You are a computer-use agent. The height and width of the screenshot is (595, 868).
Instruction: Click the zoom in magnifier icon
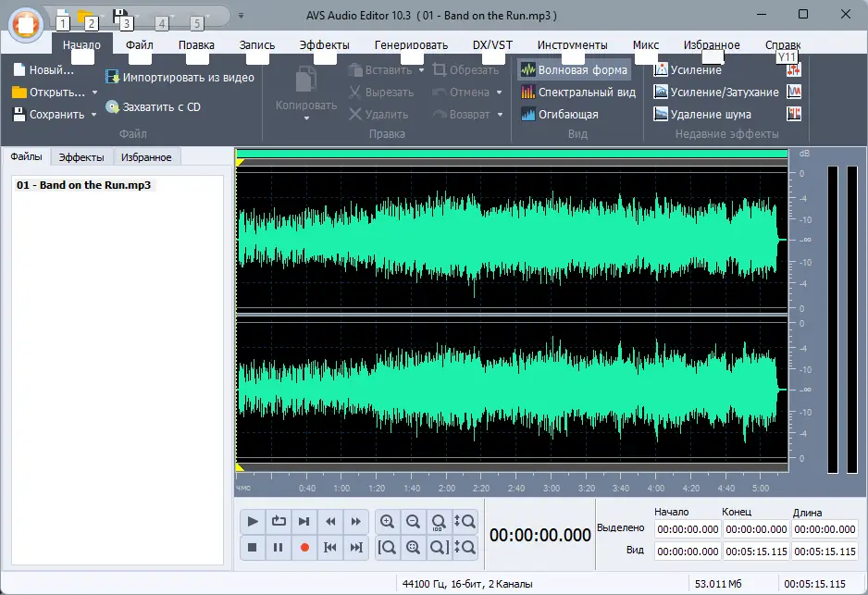(x=388, y=522)
